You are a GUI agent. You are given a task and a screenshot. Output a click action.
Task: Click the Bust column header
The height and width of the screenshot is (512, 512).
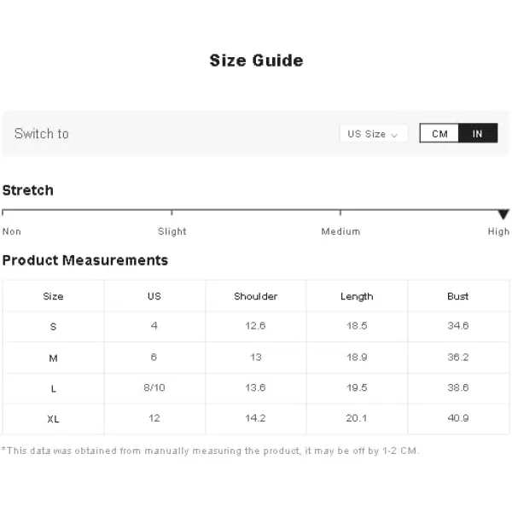458,296
